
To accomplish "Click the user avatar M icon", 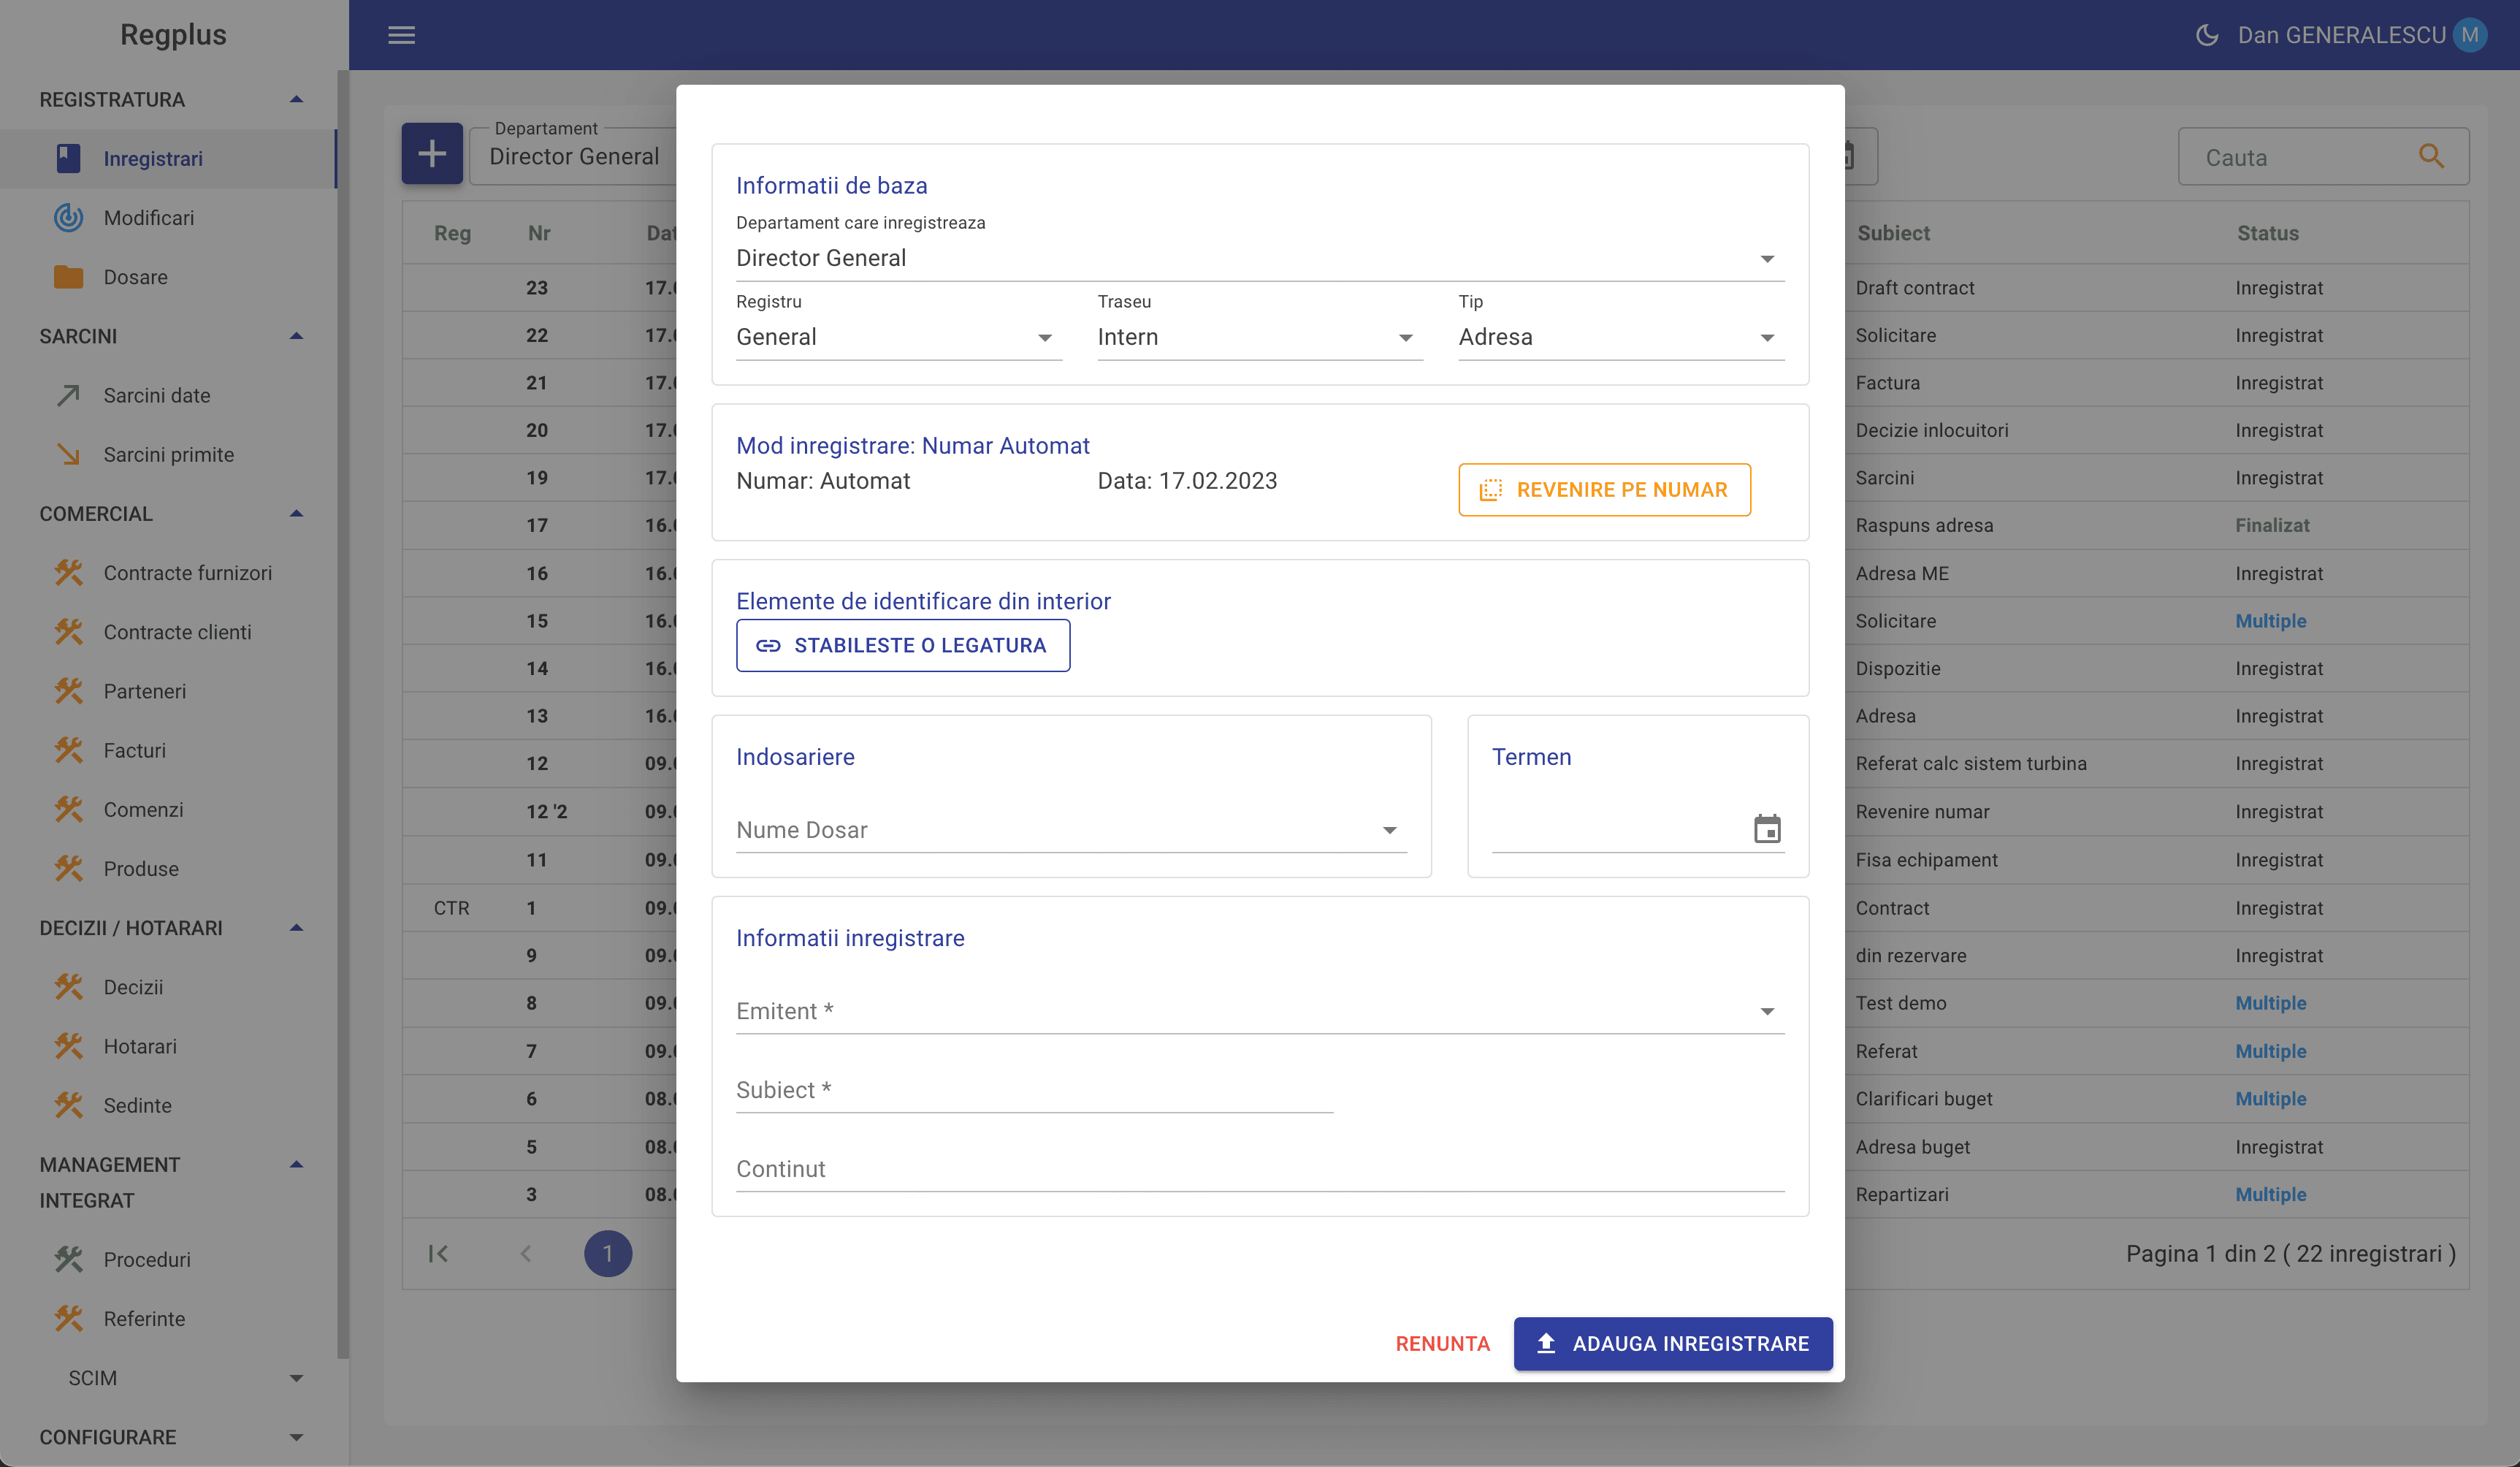I will pyautogui.click(x=2469, y=35).
